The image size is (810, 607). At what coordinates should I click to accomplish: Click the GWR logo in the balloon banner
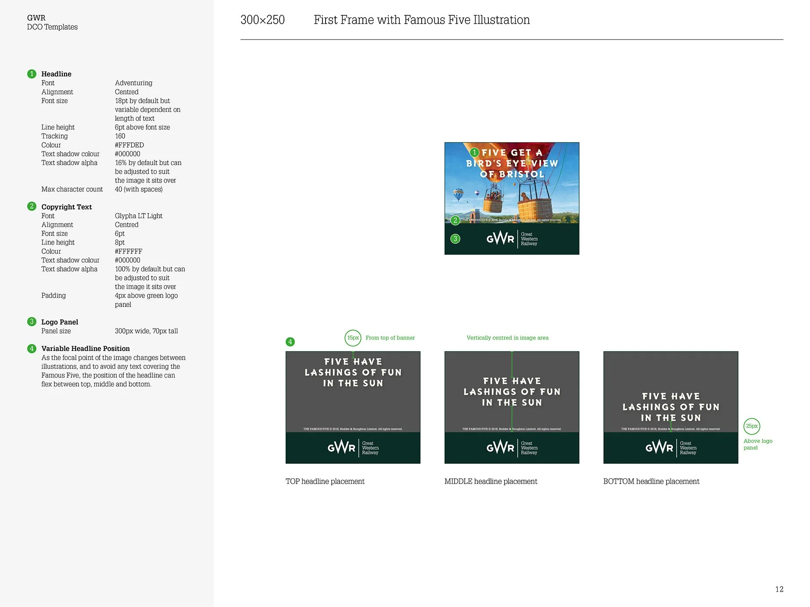[512, 238]
